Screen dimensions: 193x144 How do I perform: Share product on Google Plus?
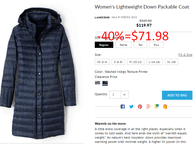tap(149, 106)
